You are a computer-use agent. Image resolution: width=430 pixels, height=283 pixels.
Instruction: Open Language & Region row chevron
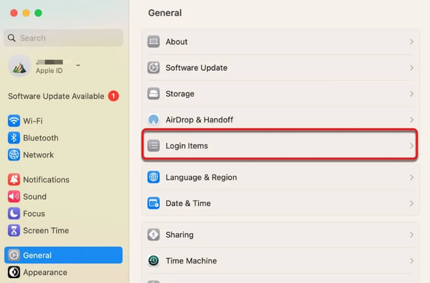point(412,177)
